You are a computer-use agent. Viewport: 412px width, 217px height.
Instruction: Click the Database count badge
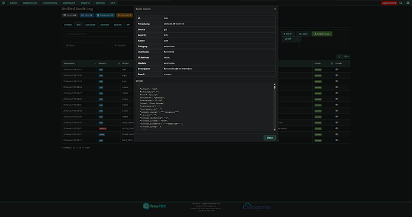click(105, 15)
